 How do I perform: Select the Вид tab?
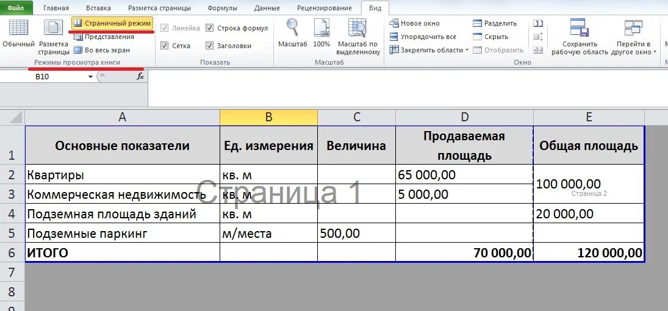click(x=375, y=8)
